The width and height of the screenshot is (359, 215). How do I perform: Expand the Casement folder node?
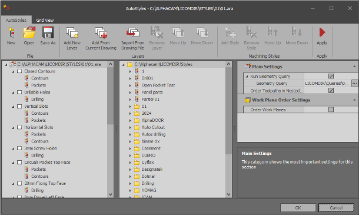pyautogui.click(x=130, y=148)
